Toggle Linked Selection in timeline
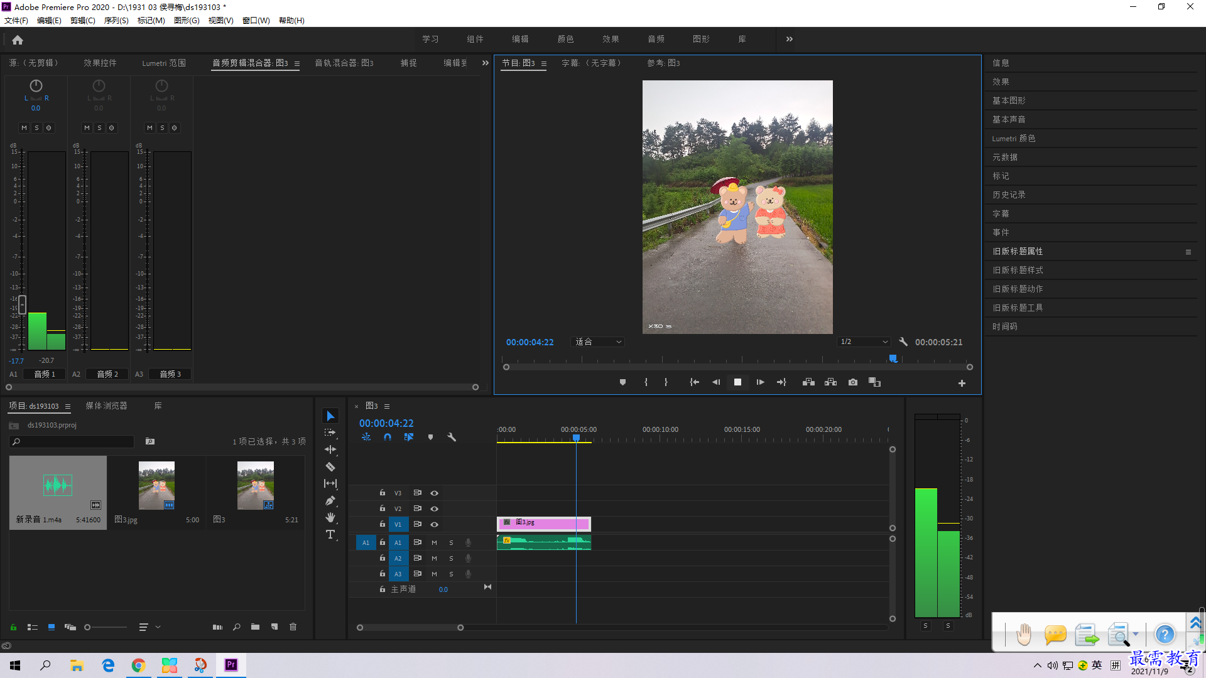 pyautogui.click(x=409, y=437)
